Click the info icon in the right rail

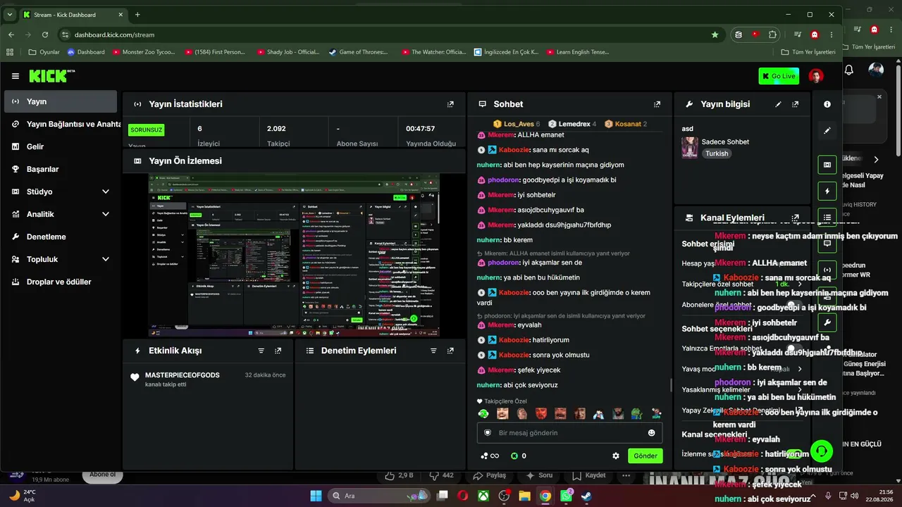tap(827, 104)
